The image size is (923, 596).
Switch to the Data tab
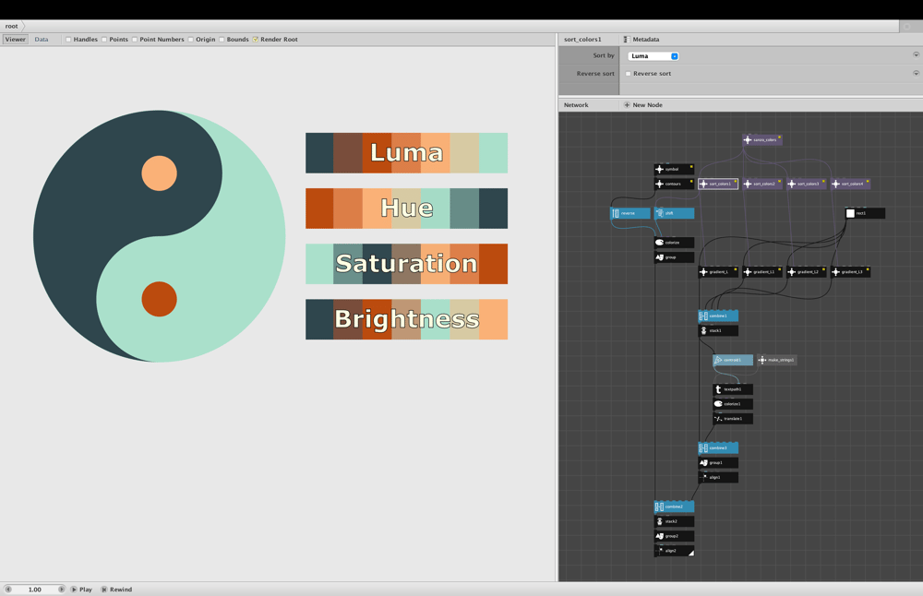(x=42, y=40)
